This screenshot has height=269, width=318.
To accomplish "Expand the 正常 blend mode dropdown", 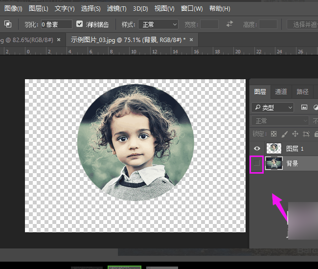I will 280,121.
